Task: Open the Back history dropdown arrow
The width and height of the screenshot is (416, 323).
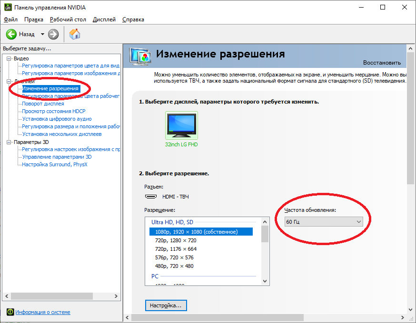Action: [x=42, y=34]
